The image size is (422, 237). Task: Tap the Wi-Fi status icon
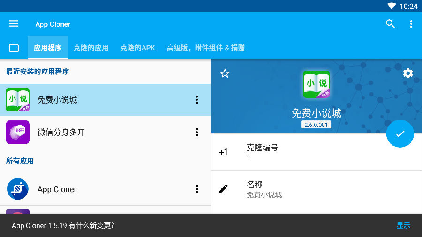click(392, 6)
